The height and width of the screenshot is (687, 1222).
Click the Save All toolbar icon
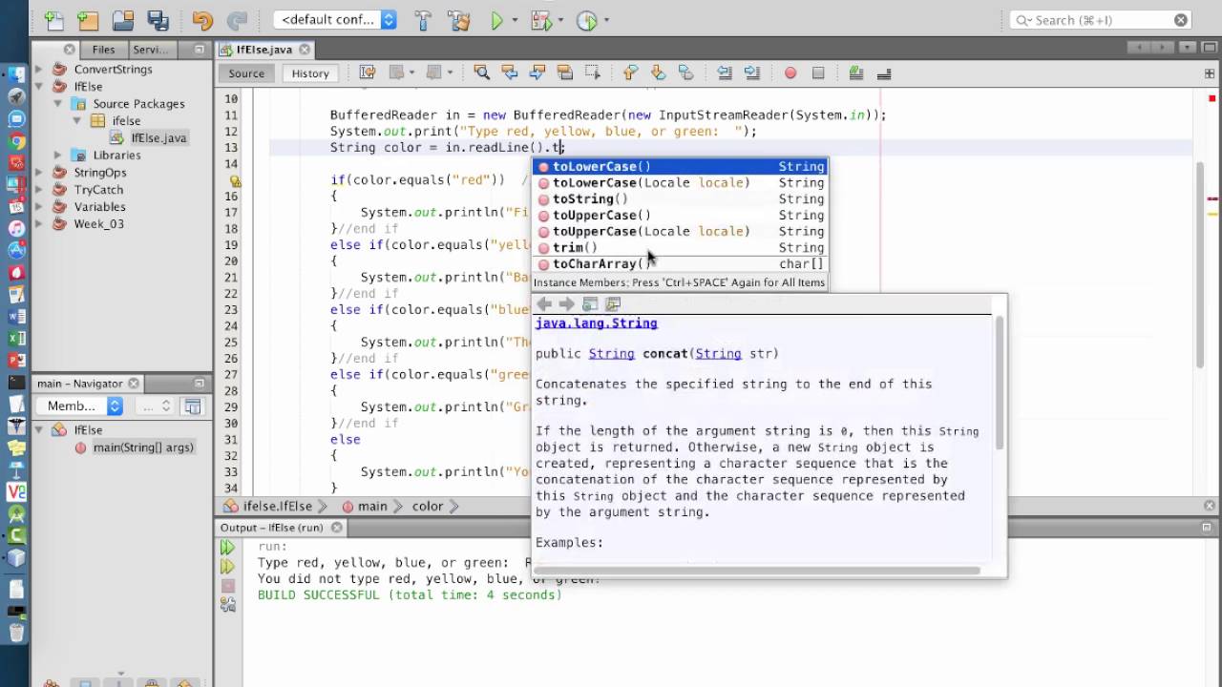(x=158, y=20)
